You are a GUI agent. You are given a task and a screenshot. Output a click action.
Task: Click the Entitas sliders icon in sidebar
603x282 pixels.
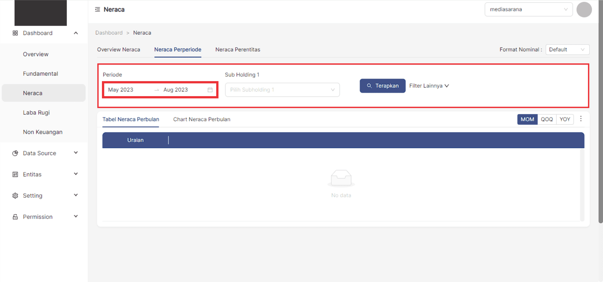(x=15, y=174)
